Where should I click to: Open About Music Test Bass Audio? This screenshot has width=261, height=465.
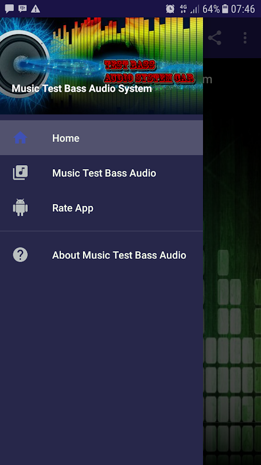pyautogui.click(x=101, y=255)
